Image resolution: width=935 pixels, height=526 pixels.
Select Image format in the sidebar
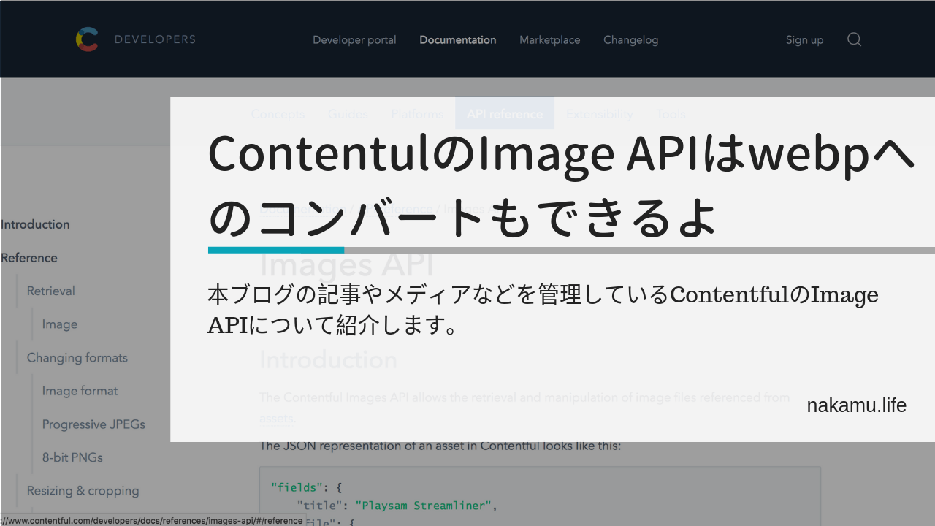coord(80,391)
